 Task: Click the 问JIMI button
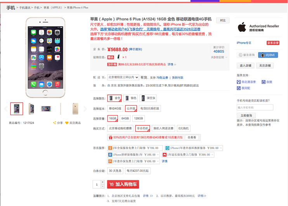click(268, 55)
